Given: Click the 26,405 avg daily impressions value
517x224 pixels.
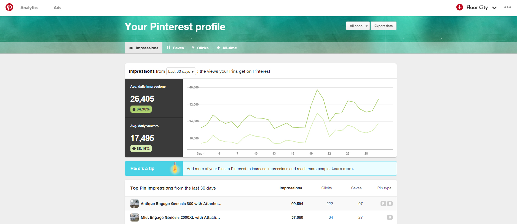Looking at the screenshot, I should tap(142, 99).
